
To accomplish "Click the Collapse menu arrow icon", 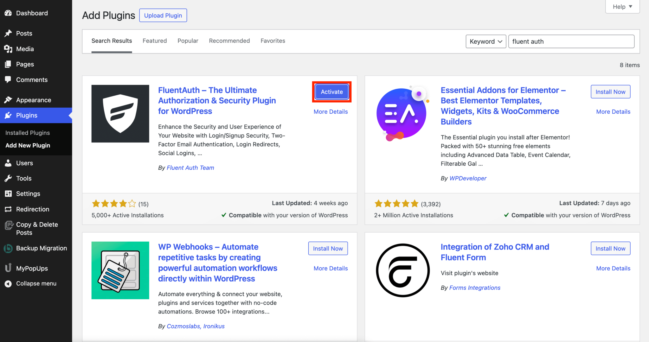I will point(8,283).
